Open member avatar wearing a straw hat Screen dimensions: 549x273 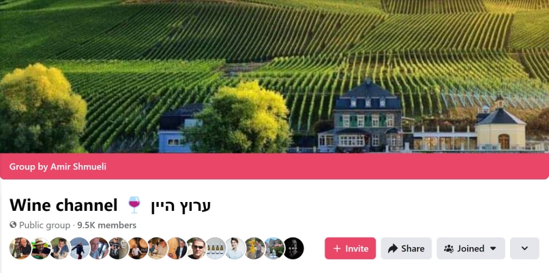pos(40,248)
